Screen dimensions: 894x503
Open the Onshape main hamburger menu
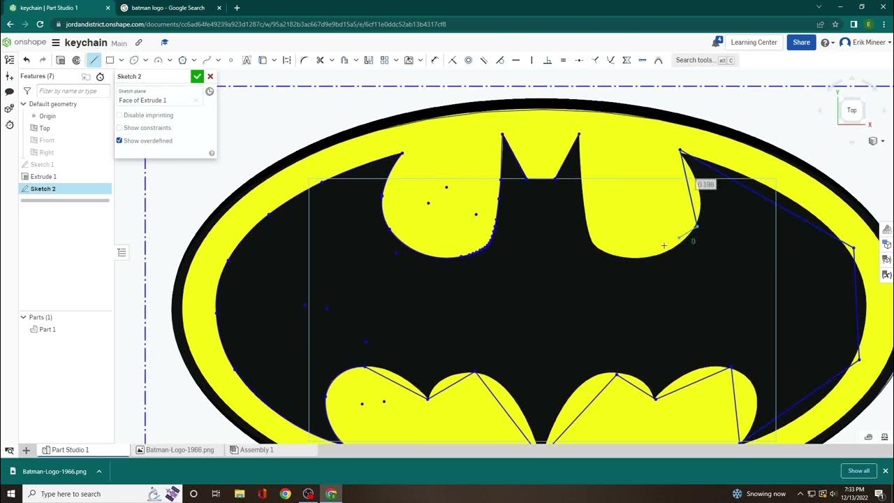tap(56, 43)
